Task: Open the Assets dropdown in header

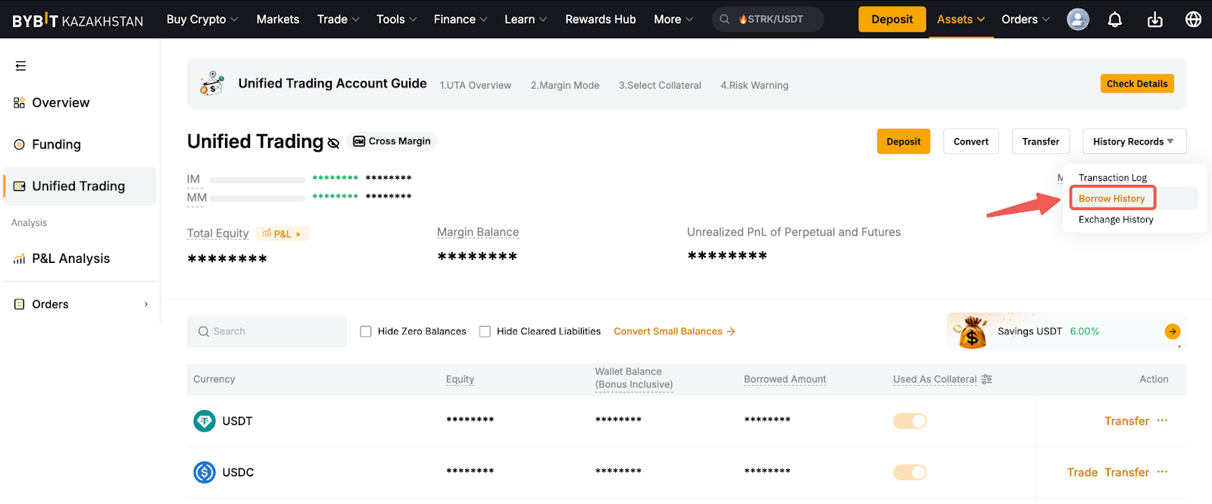Action: 961,20
